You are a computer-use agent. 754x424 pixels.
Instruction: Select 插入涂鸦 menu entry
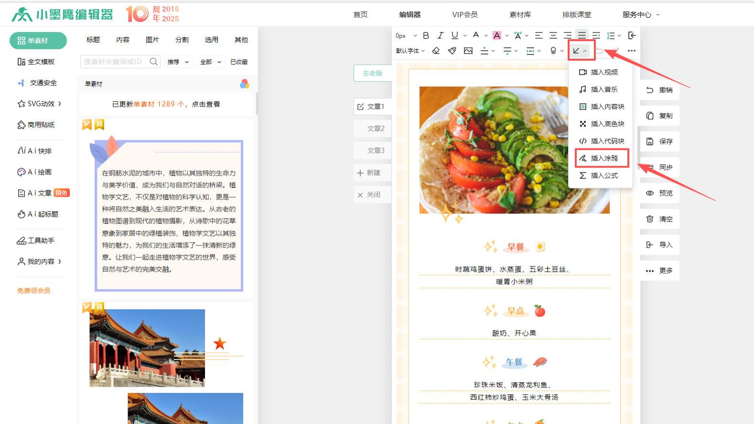click(600, 158)
